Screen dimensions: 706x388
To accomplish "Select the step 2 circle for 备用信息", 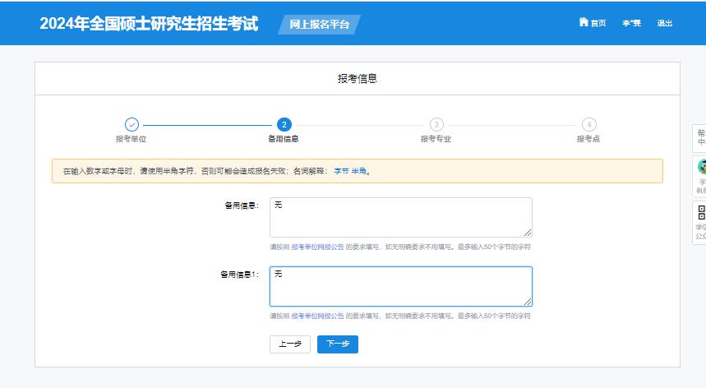I will [284, 125].
